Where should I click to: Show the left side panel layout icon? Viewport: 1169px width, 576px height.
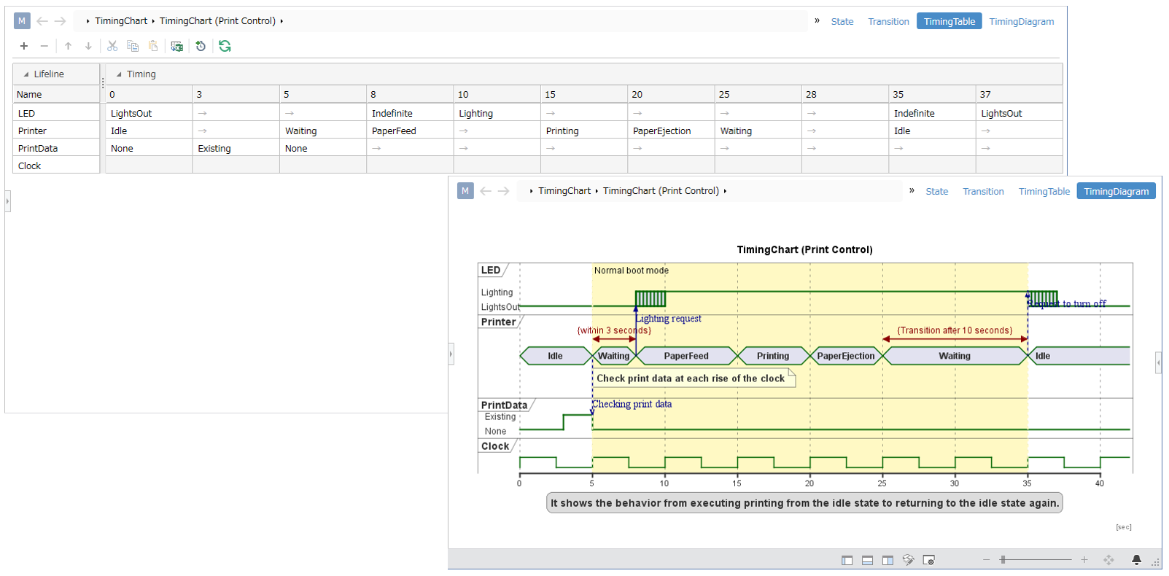point(847,560)
